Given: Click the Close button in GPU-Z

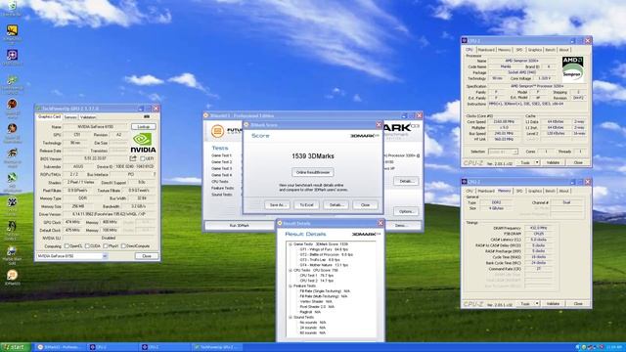Looking at the screenshot, I should (147, 256).
